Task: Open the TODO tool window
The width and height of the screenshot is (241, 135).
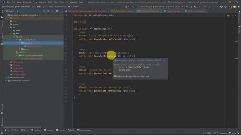Action: pyautogui.click(x=24, y=130)
